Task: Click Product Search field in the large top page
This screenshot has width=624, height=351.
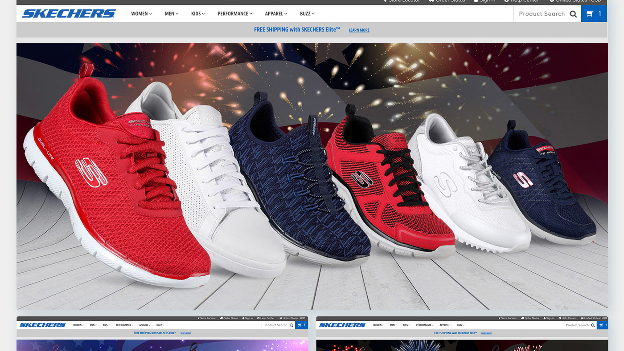Action: point(542,14)
